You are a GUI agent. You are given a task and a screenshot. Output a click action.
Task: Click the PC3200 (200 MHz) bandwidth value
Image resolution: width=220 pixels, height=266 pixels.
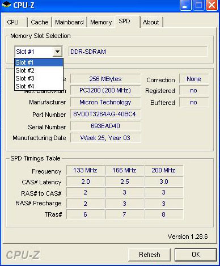105,90
